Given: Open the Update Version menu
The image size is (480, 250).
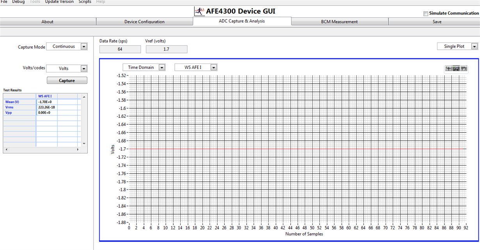Looking at the screenshot, I should (59, 2).
